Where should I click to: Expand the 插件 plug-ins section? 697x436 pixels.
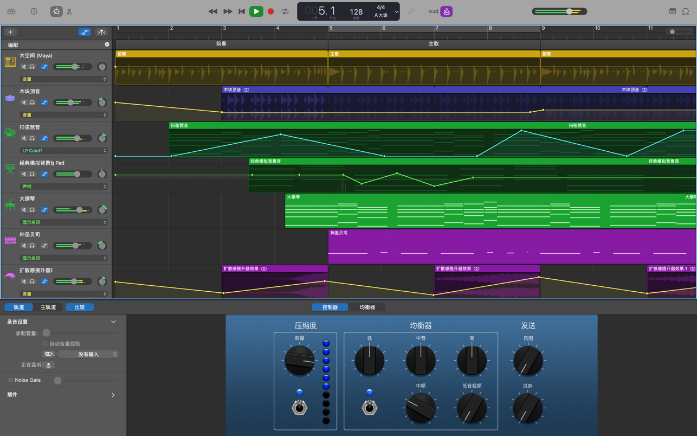113,395
